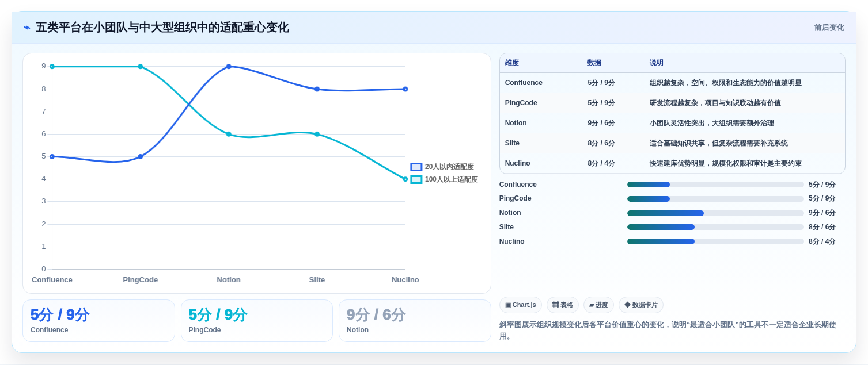
Task: Click the 8分 / 6分 table cell for Slite
Action: click(x=601, y=143)
